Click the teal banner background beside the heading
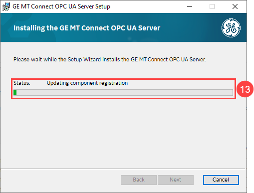254x193 pixels. point(190,28)
